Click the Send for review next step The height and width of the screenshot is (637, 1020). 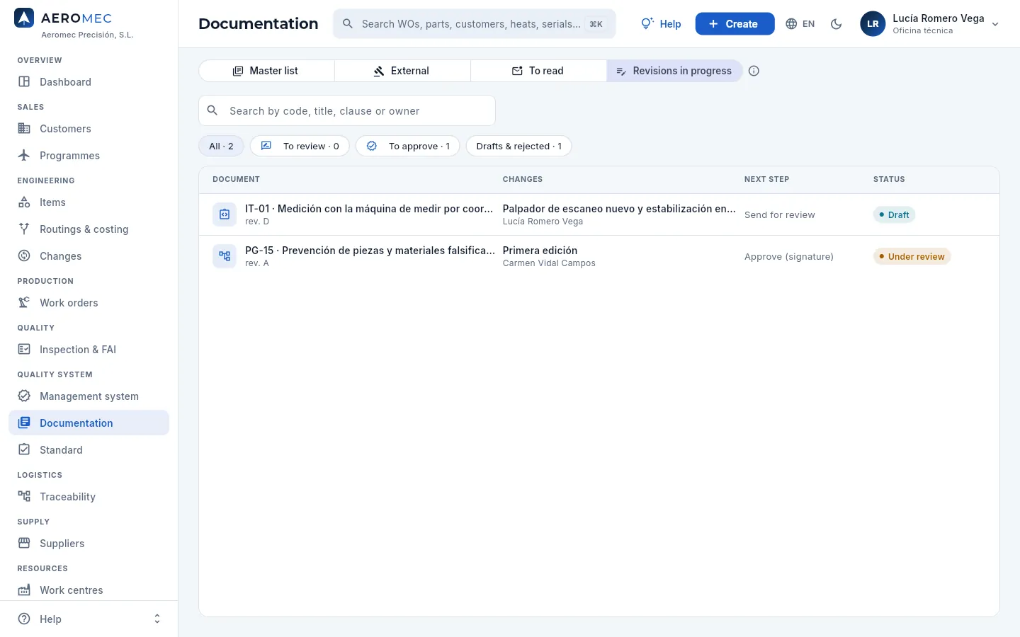pyautogui.click(x=779, y=215)
